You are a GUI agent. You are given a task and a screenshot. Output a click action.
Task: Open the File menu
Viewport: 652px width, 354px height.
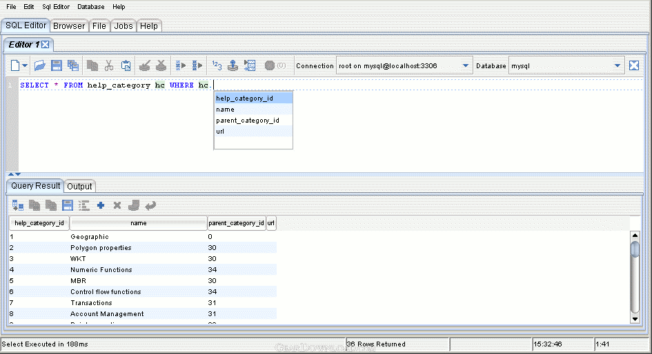(x=11, y=7)
